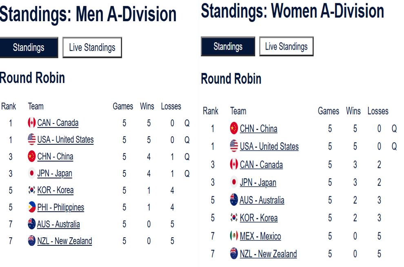Select the Standings tab in Women A-Division
The image size is (404, 267).
pyautogui.click(x=228, y=46)
